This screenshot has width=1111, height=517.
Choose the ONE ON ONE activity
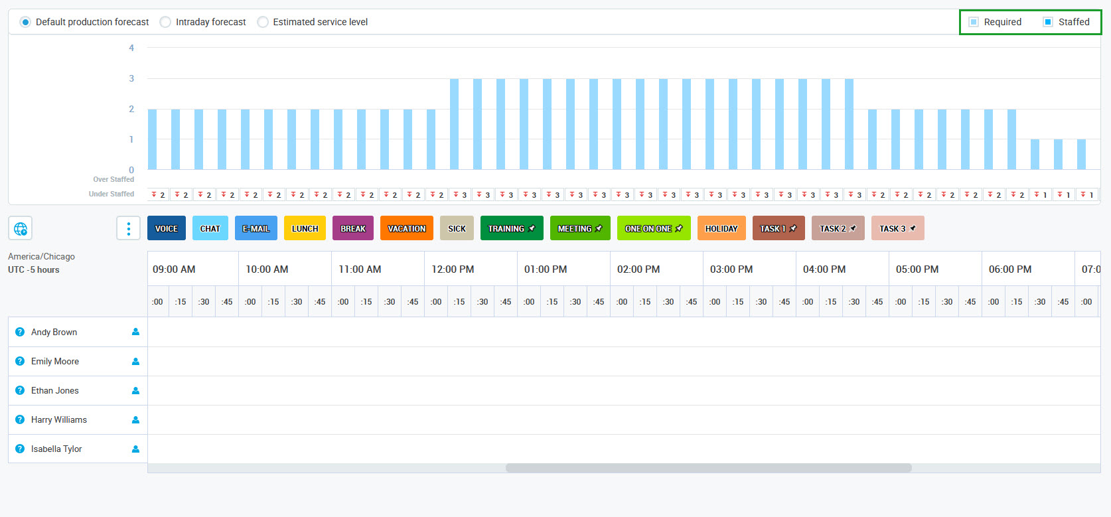click(x=653, y=228)
